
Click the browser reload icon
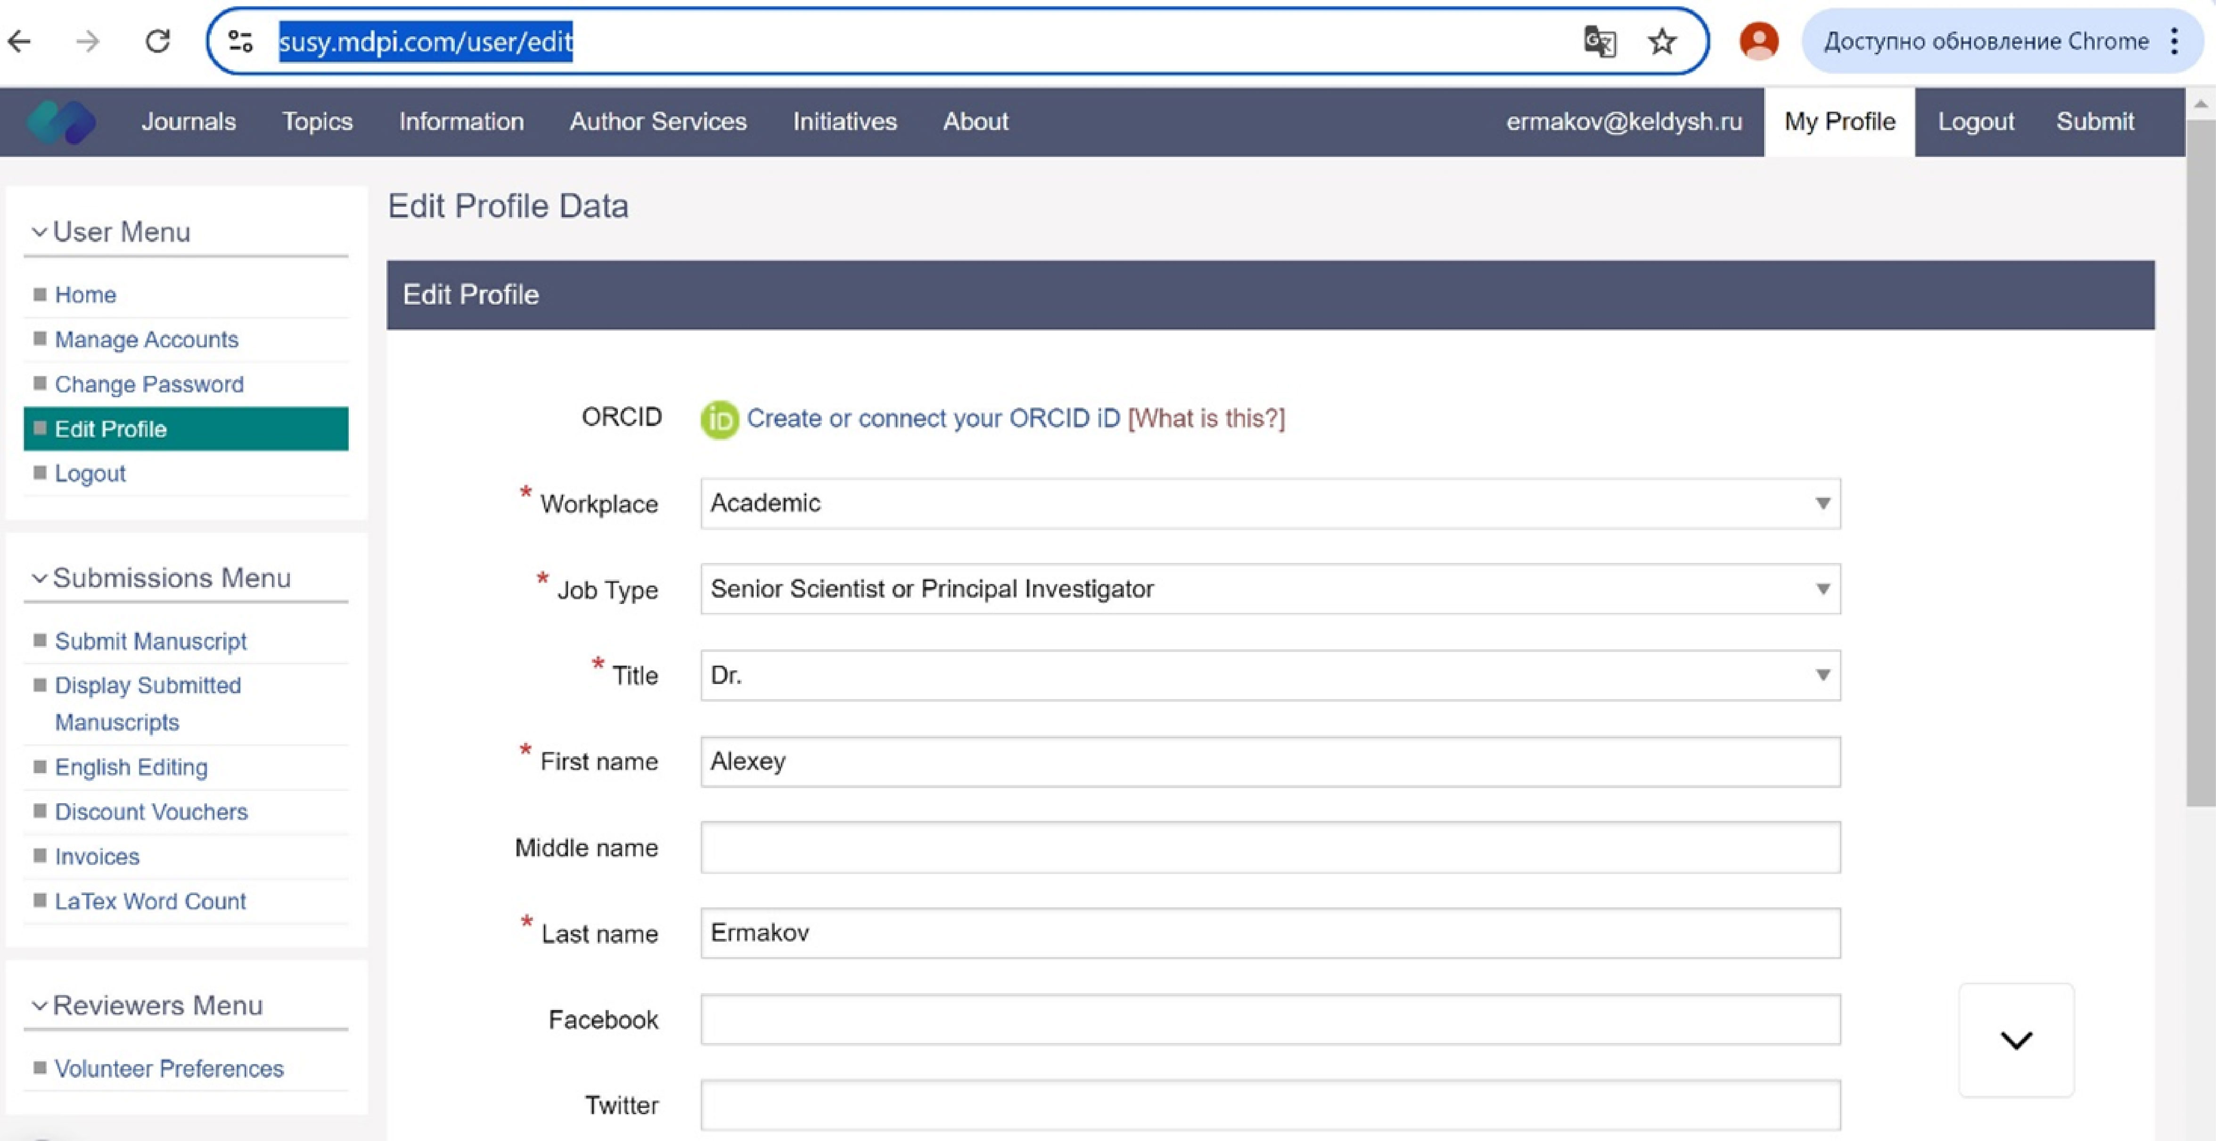(157, 41)
